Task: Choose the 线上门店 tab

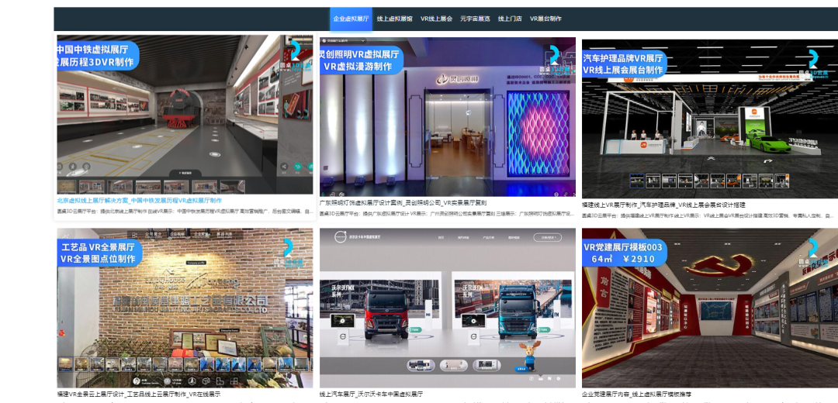Action: click(x=510, y=19)
